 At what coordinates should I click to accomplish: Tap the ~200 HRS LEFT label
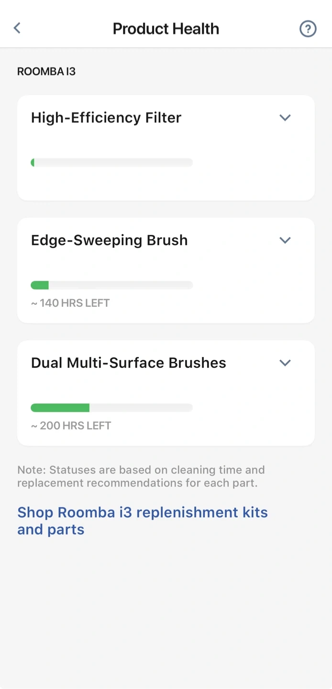tap(71, 425)
